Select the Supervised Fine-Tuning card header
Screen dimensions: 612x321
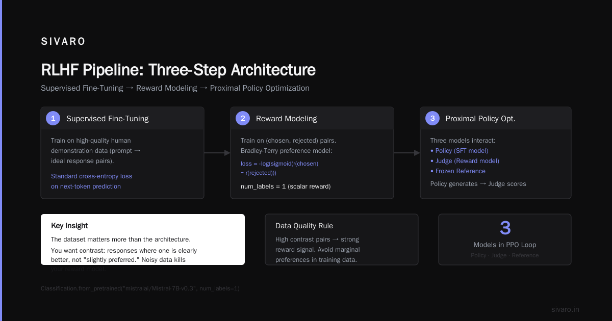[x=122, y=118]
